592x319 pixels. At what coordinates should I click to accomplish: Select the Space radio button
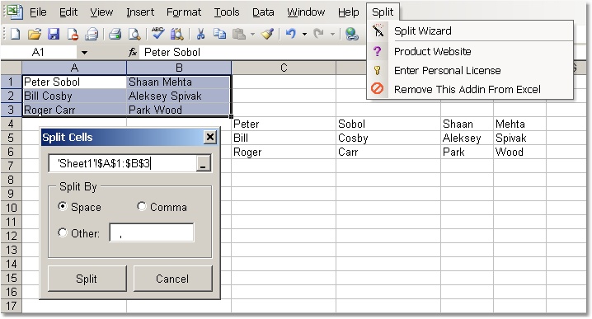(63, 207)
